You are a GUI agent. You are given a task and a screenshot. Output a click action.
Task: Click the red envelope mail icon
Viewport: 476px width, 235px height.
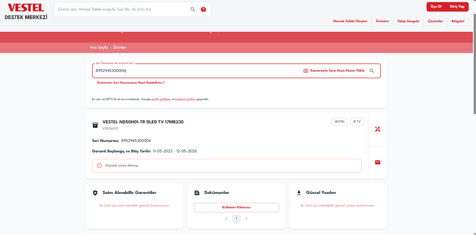point(377,162)
